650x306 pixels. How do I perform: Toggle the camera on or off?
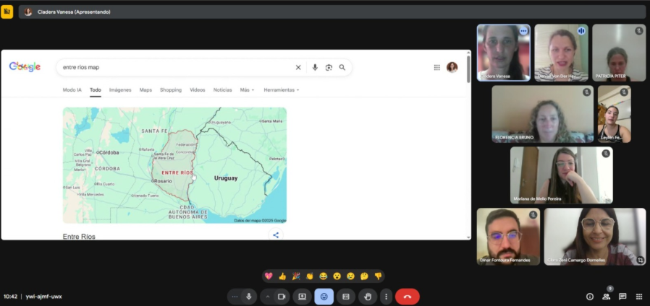click(282, 297)
